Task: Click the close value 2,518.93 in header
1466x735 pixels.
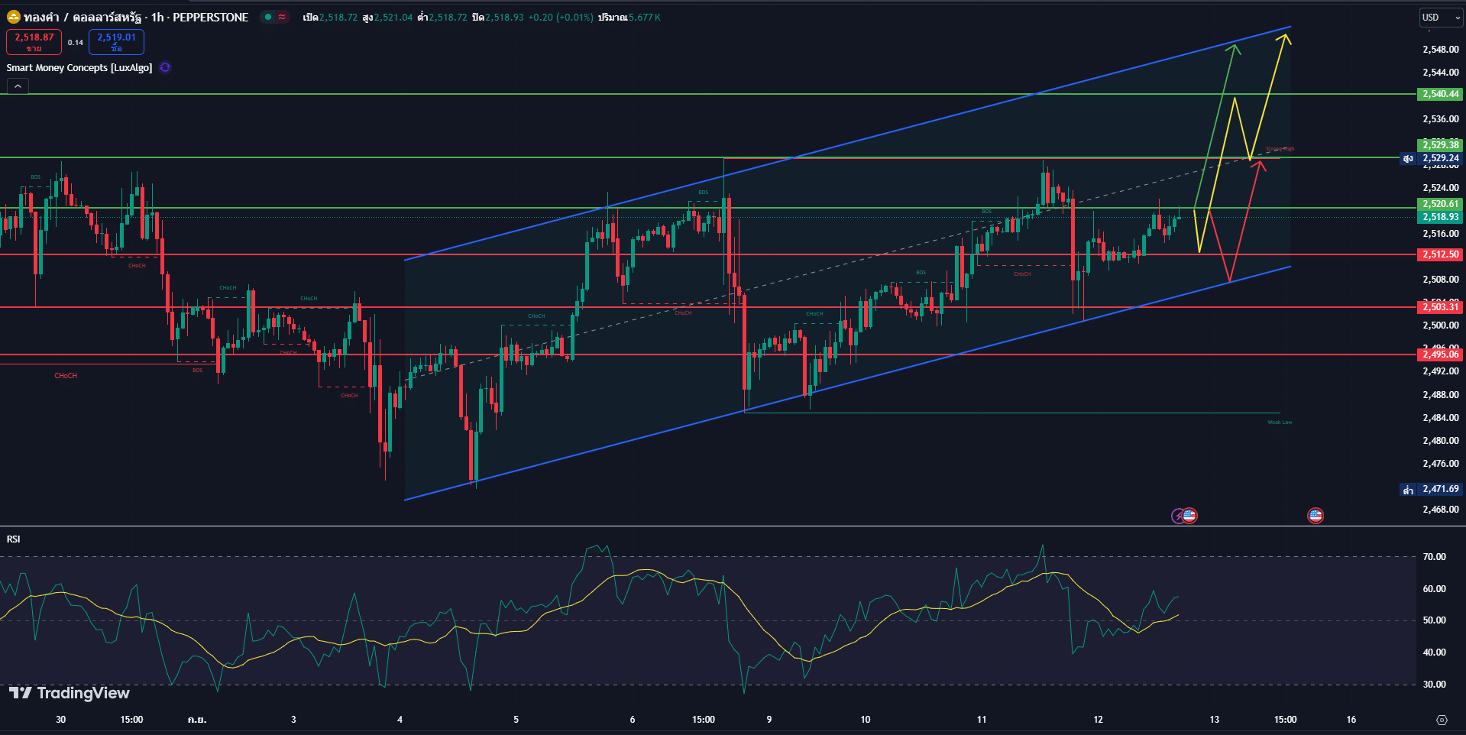Action: coord(504,17)
